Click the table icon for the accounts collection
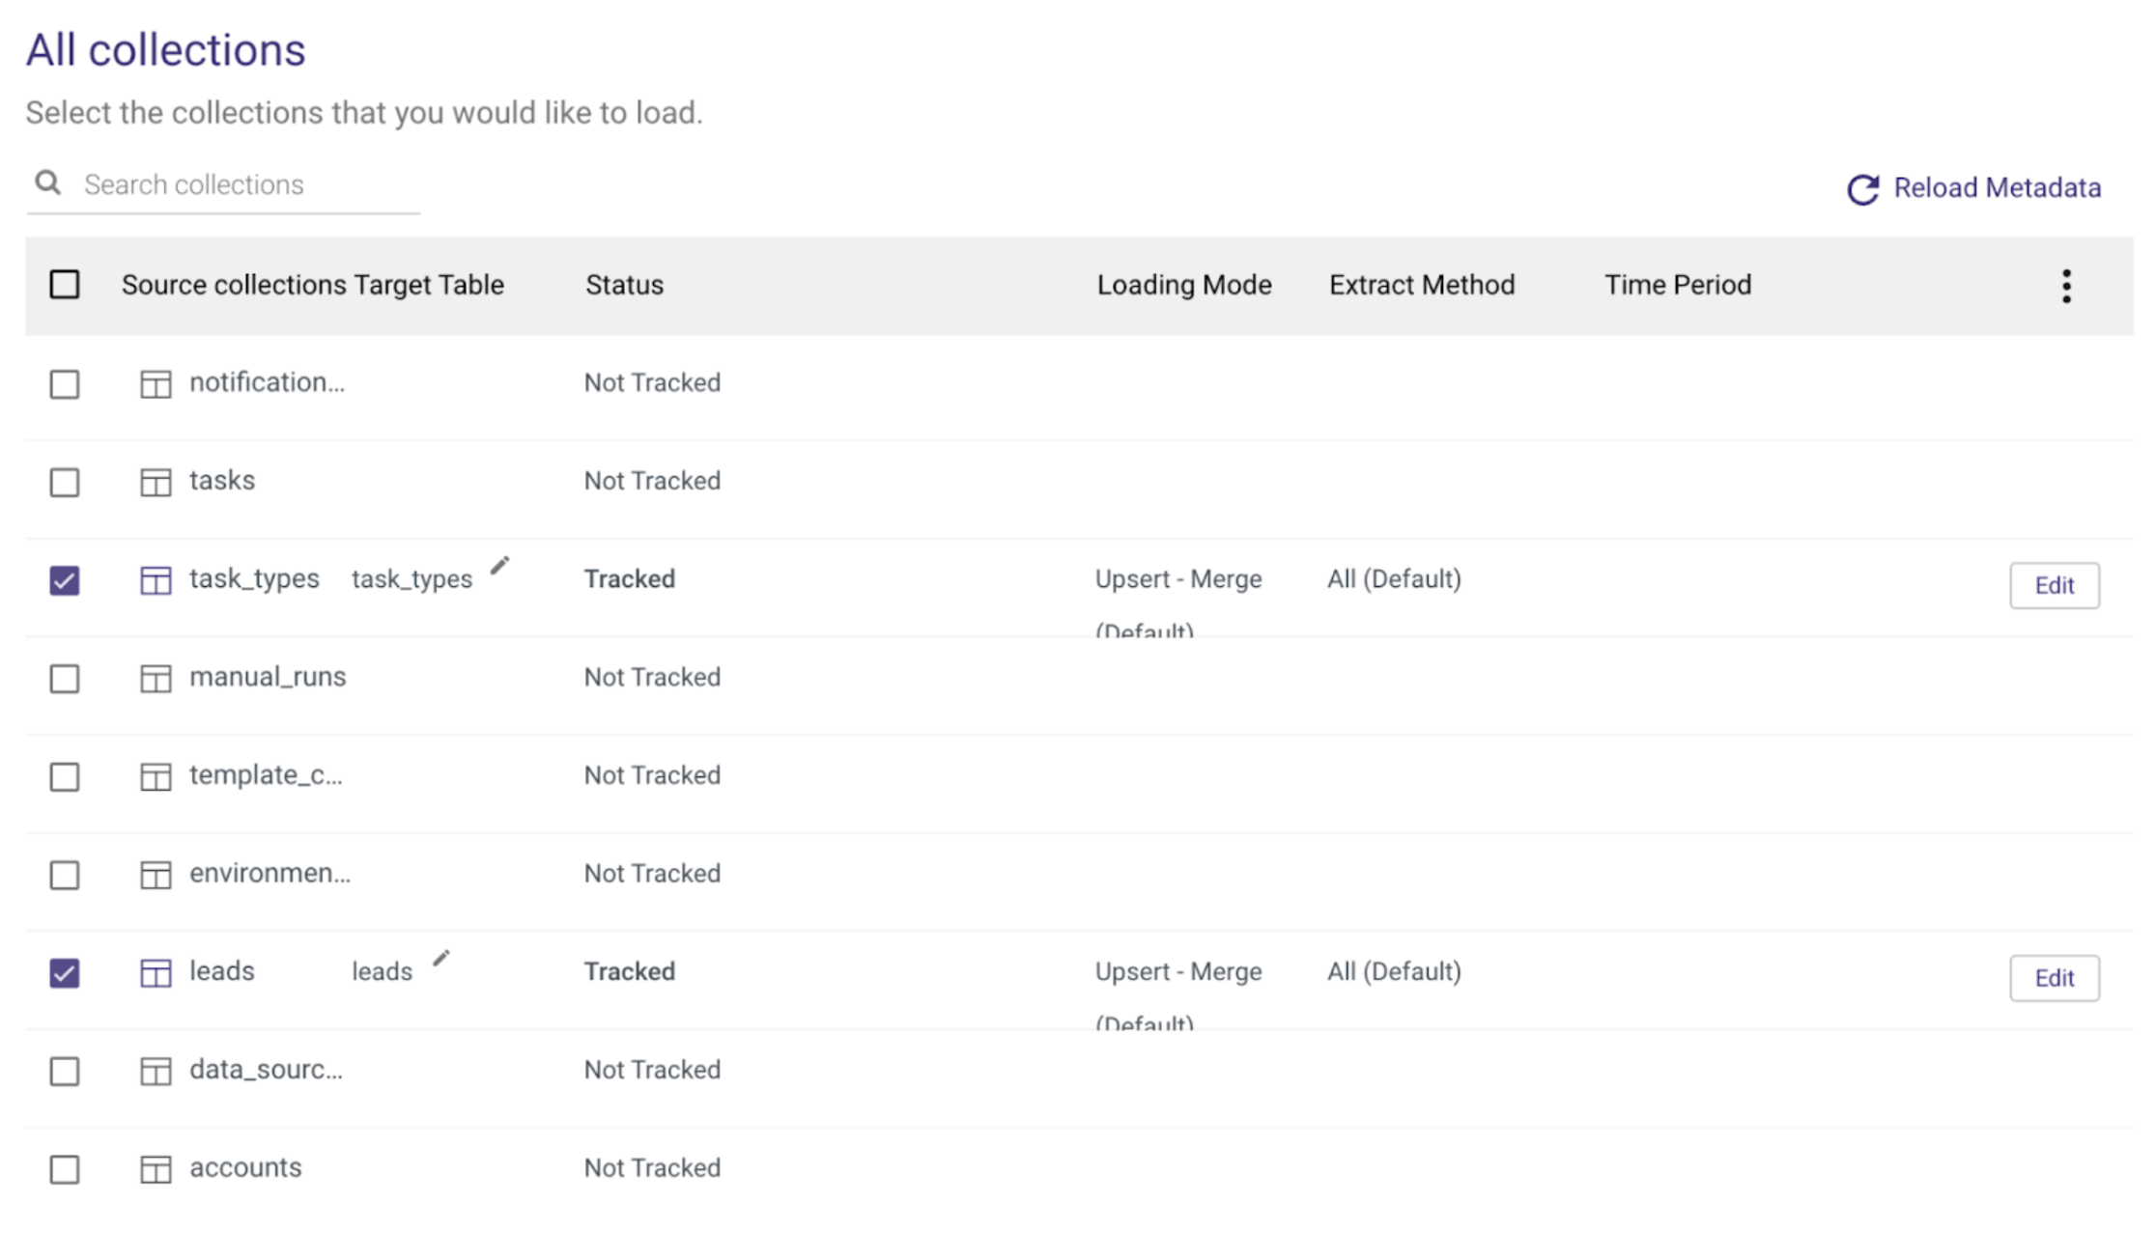Viewport: 2156px width, 1259px height. tap(156, 1169)
